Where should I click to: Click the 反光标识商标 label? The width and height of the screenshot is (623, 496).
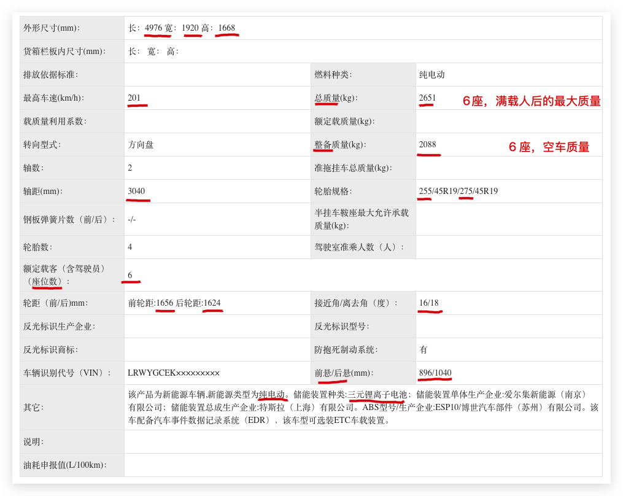pos(50,350)
